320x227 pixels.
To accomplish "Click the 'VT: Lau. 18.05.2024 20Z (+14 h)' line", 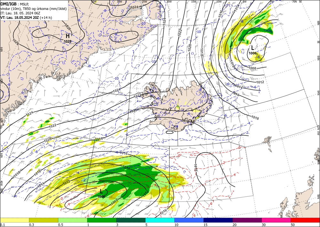I will coord(26,18).
